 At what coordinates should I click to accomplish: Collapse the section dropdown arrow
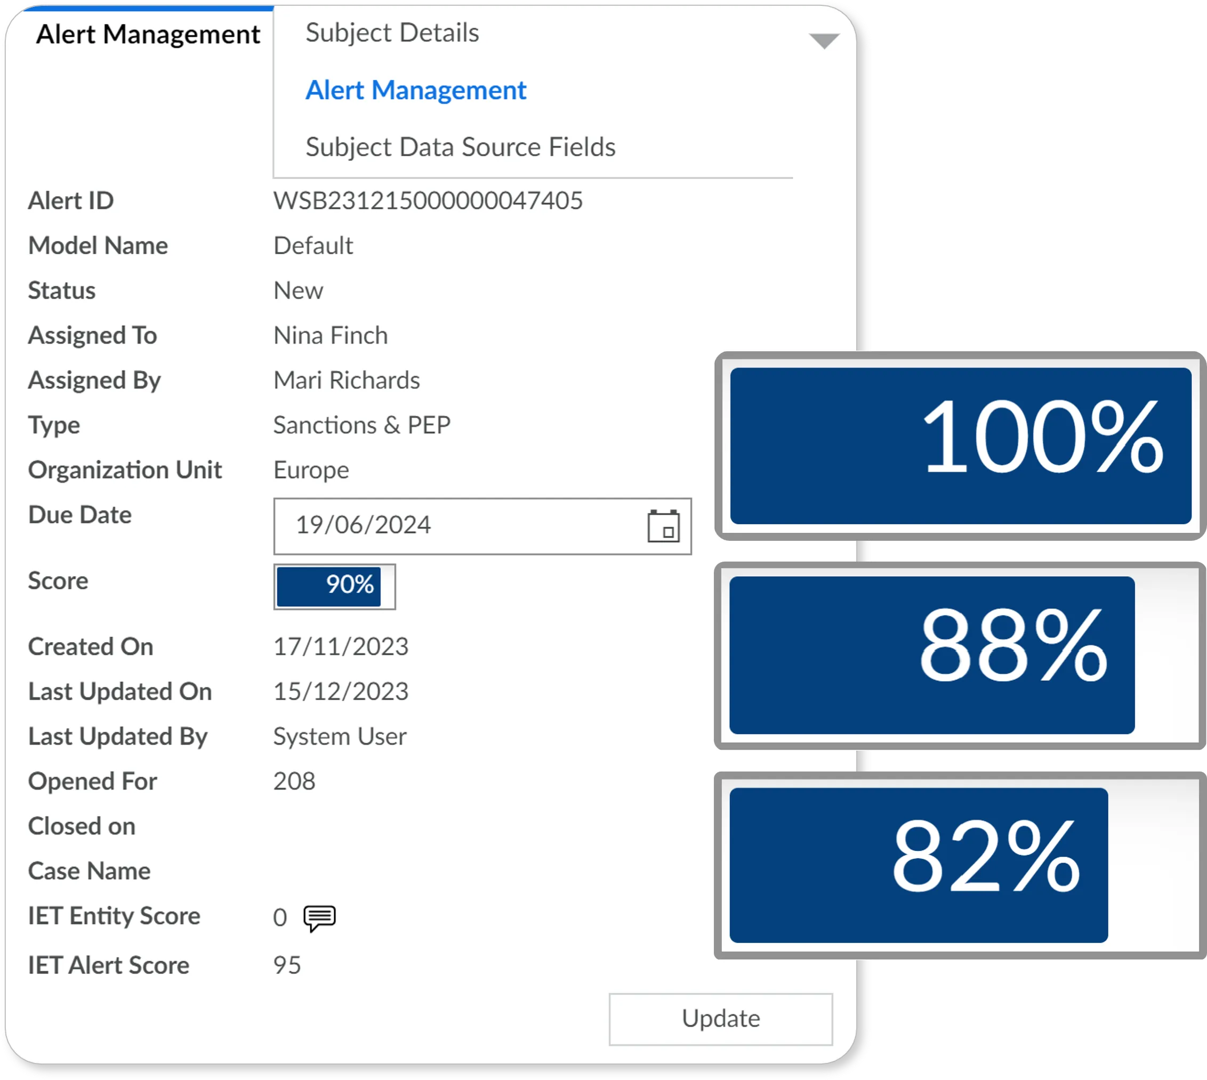(x=824, y=41)
